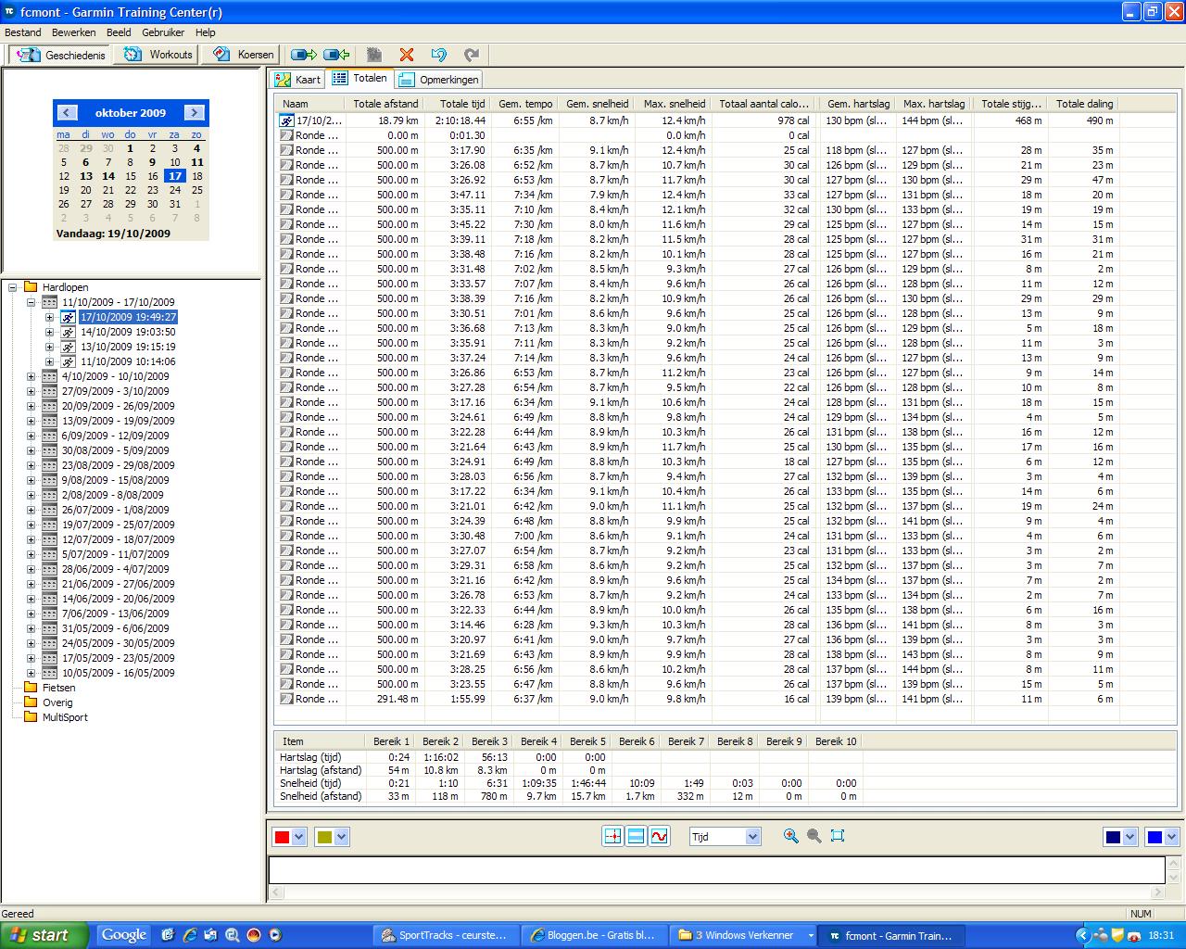Select the Overig folder
The width and height of the screenshot is (1186, 949).
pyautogui.click(x=57, y=702)
